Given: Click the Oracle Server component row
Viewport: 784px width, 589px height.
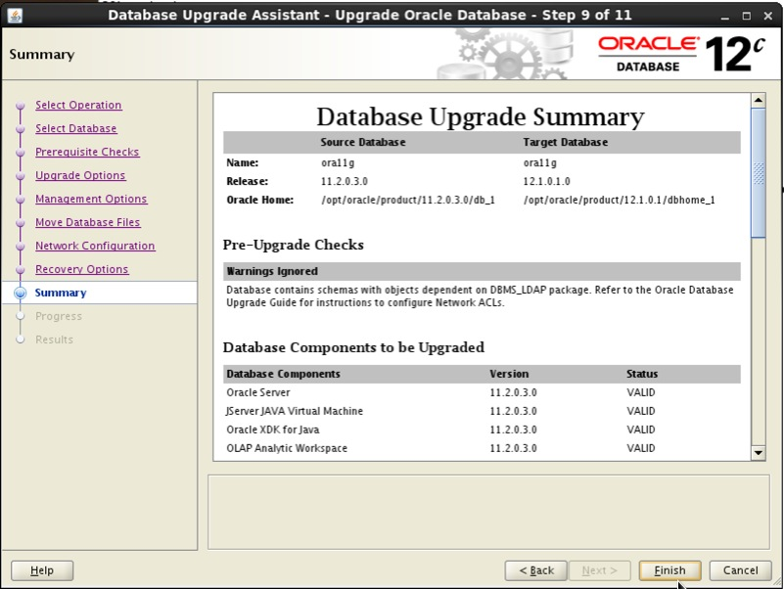Looking at the screenshot, I should (x=482, y=392).
